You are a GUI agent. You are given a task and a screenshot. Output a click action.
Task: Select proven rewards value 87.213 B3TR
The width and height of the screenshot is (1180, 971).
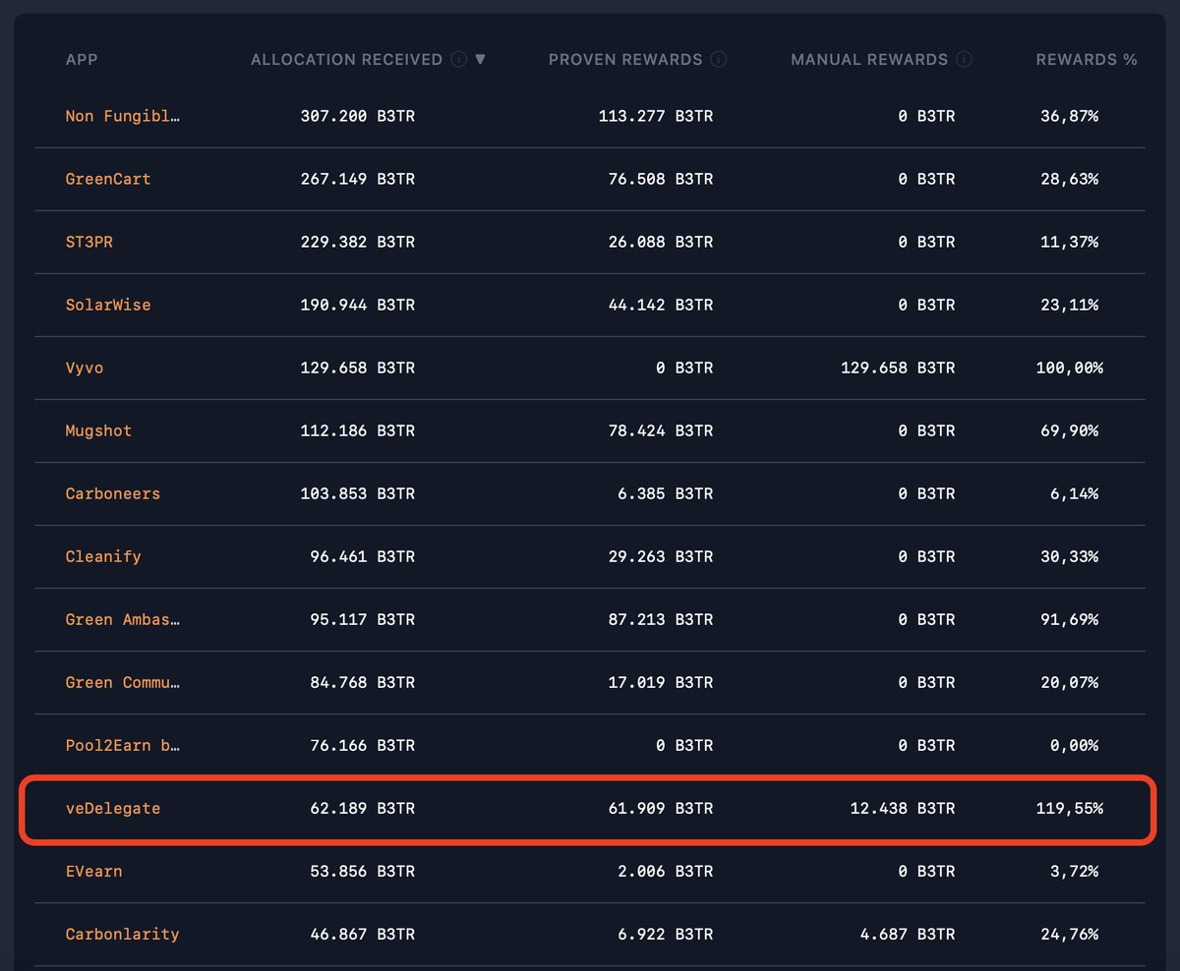(661, 619)
